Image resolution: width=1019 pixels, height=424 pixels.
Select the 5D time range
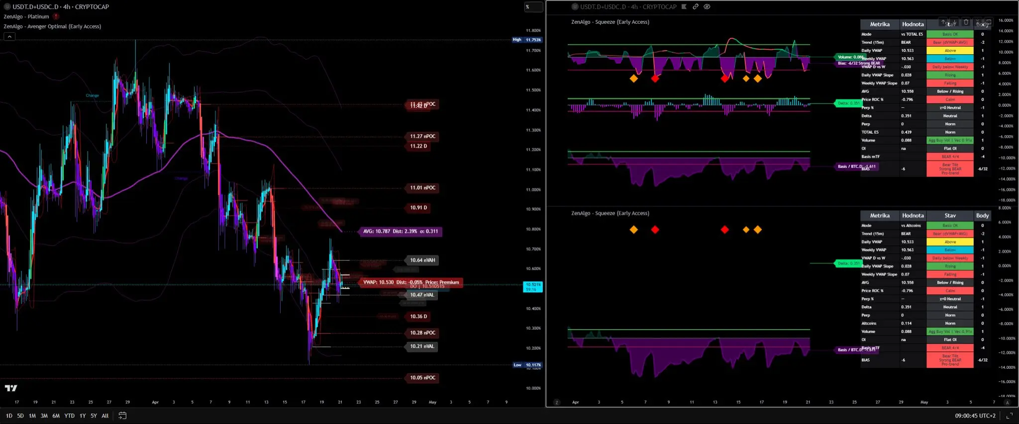coord(20,416)
